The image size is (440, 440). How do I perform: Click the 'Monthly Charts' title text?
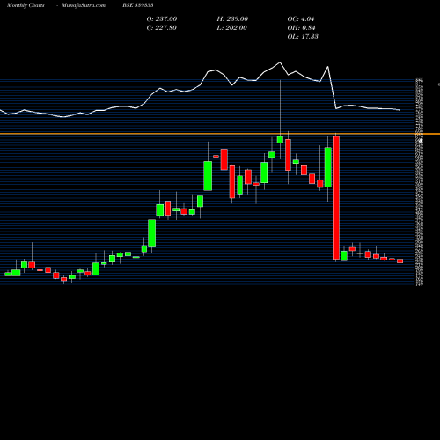pos(26,5)
